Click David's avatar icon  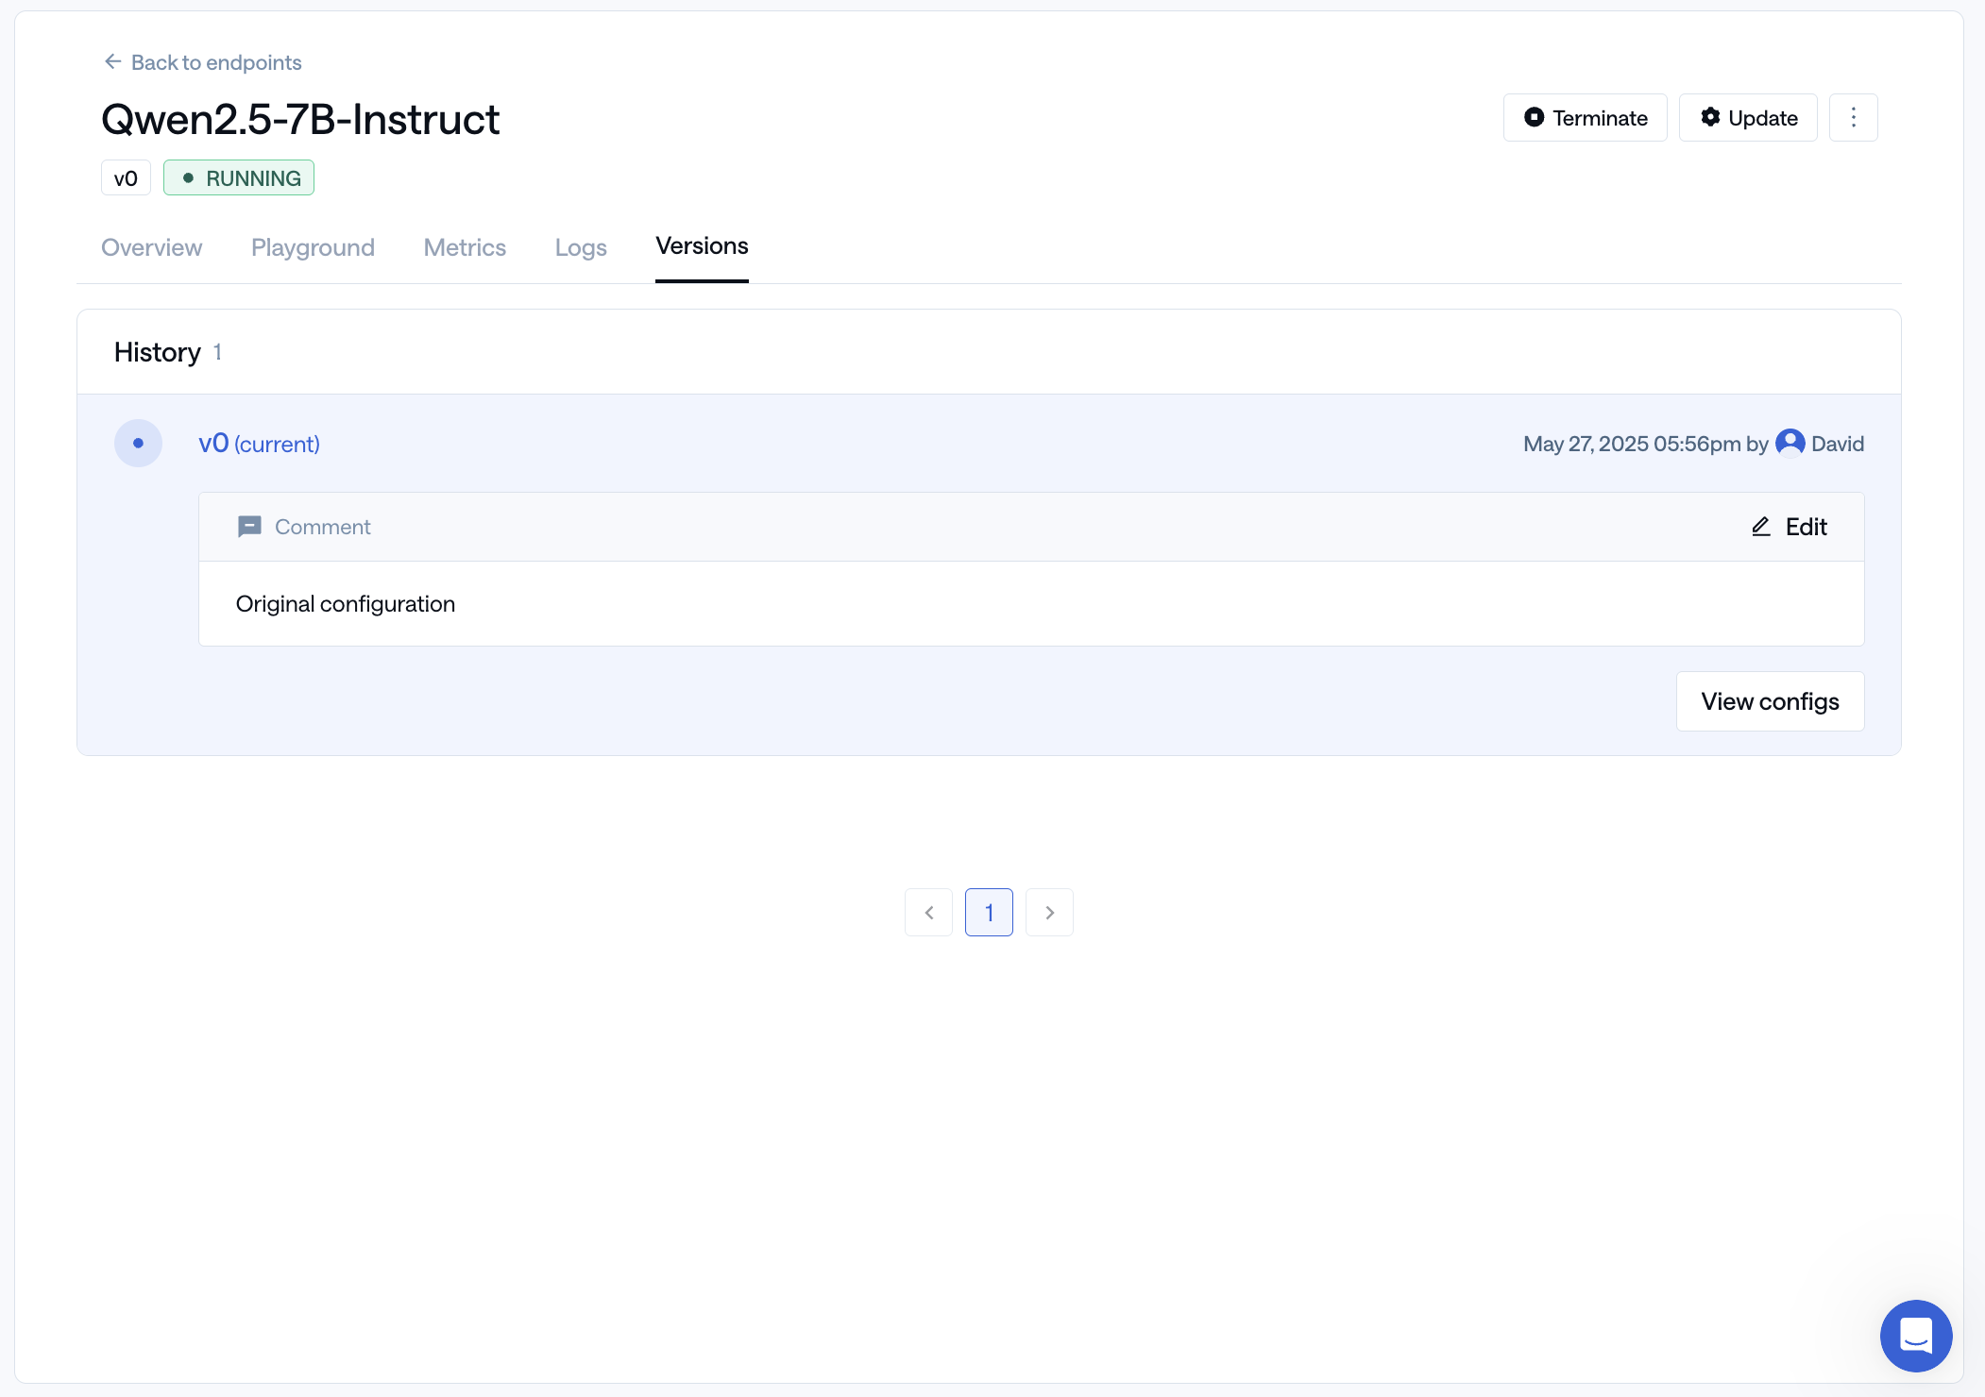pos(1789,442)
